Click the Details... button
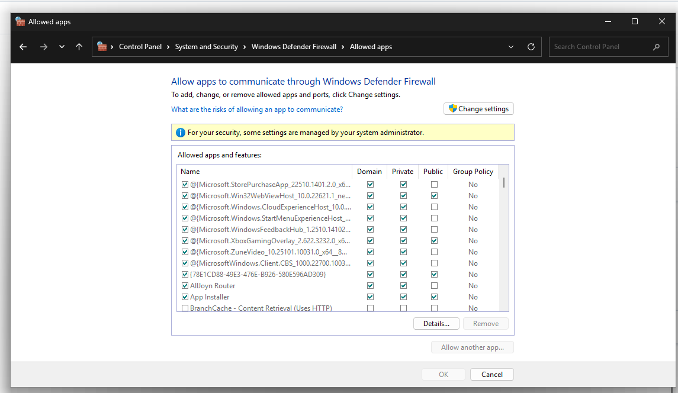 pos(436,323)
